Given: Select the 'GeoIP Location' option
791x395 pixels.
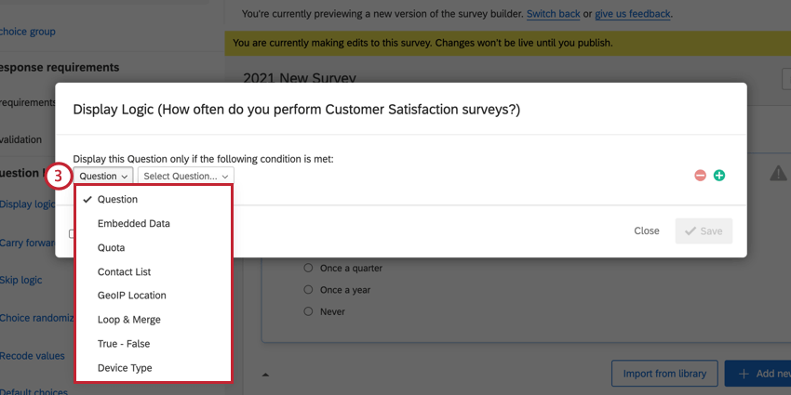Looking at the screenshot, I should click(131, 296).
